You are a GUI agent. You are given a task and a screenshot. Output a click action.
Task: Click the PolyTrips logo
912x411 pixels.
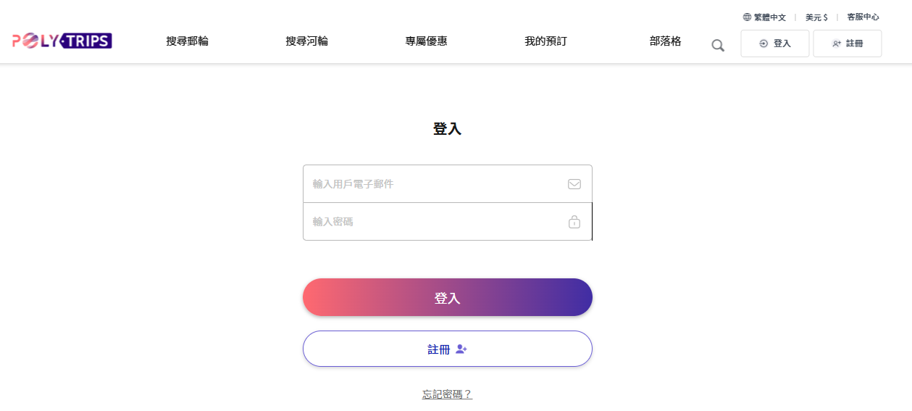[62, 41]
